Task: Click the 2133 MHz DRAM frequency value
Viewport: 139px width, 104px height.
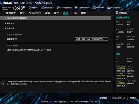Action: tap(131, 40)
